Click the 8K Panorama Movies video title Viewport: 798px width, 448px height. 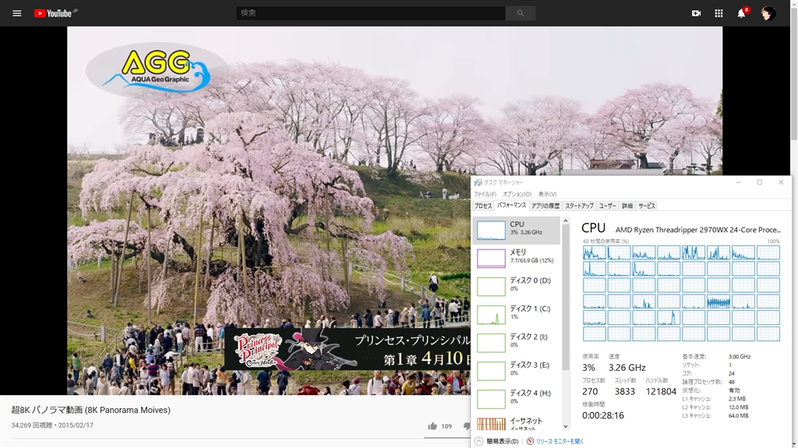coord(90,410)
